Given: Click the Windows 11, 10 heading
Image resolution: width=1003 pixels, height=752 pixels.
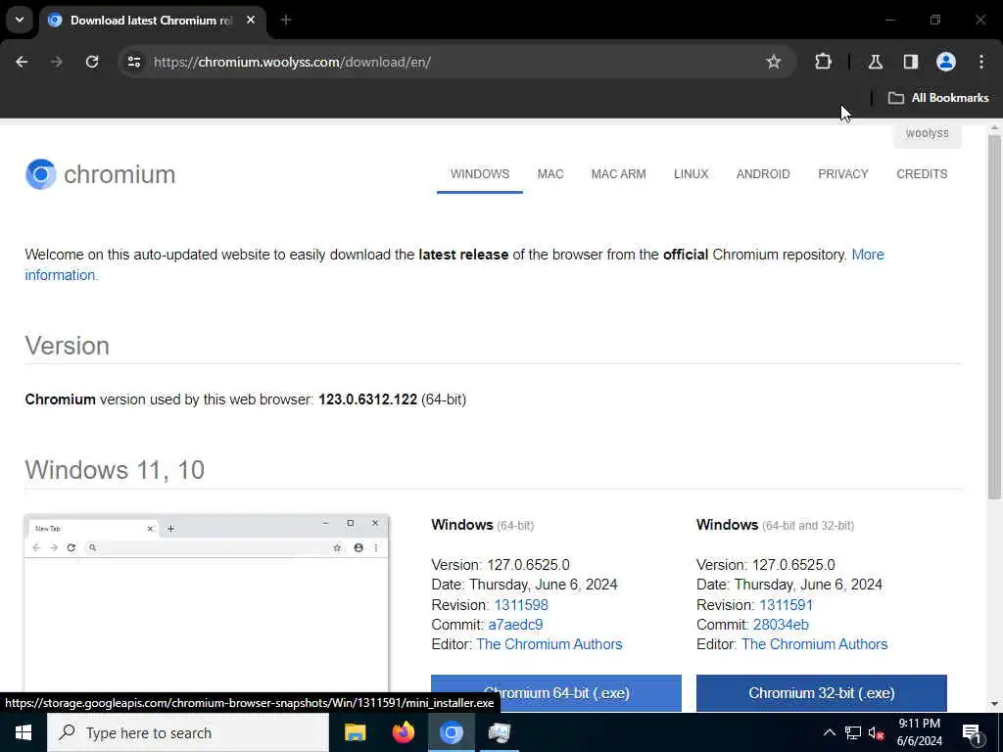Looking at the screenshot, I should [x=116, y=470].
